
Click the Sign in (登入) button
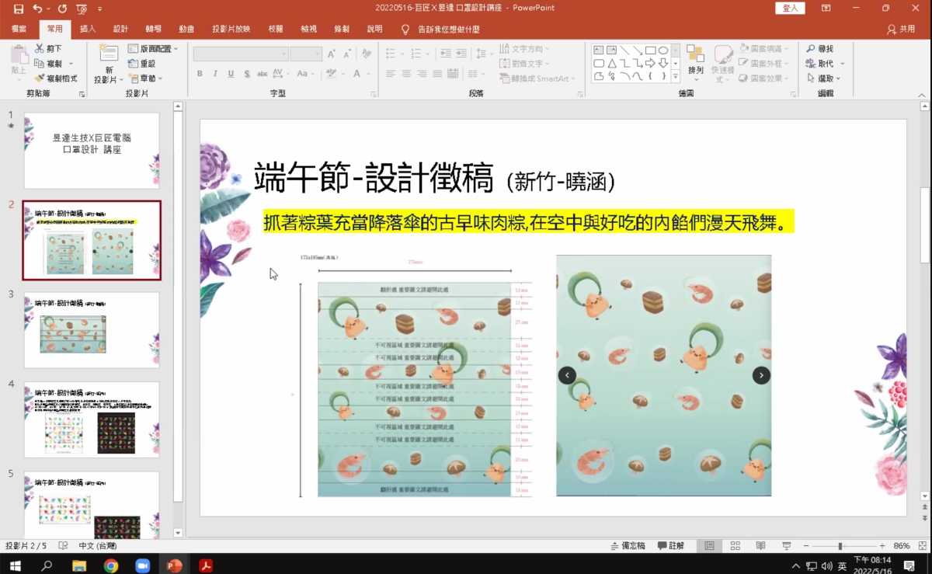[x=790, y=8]
